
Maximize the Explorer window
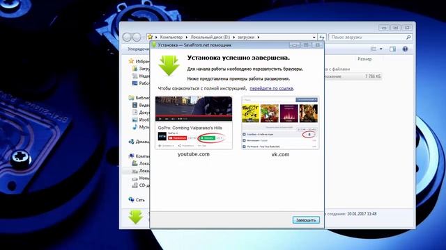click(395, 28)
